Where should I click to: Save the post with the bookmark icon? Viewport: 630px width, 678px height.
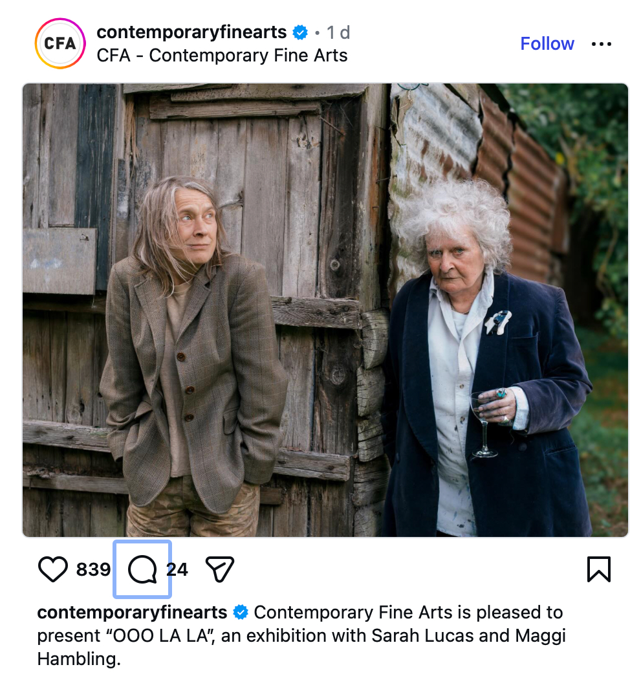[x=599, y=569]
